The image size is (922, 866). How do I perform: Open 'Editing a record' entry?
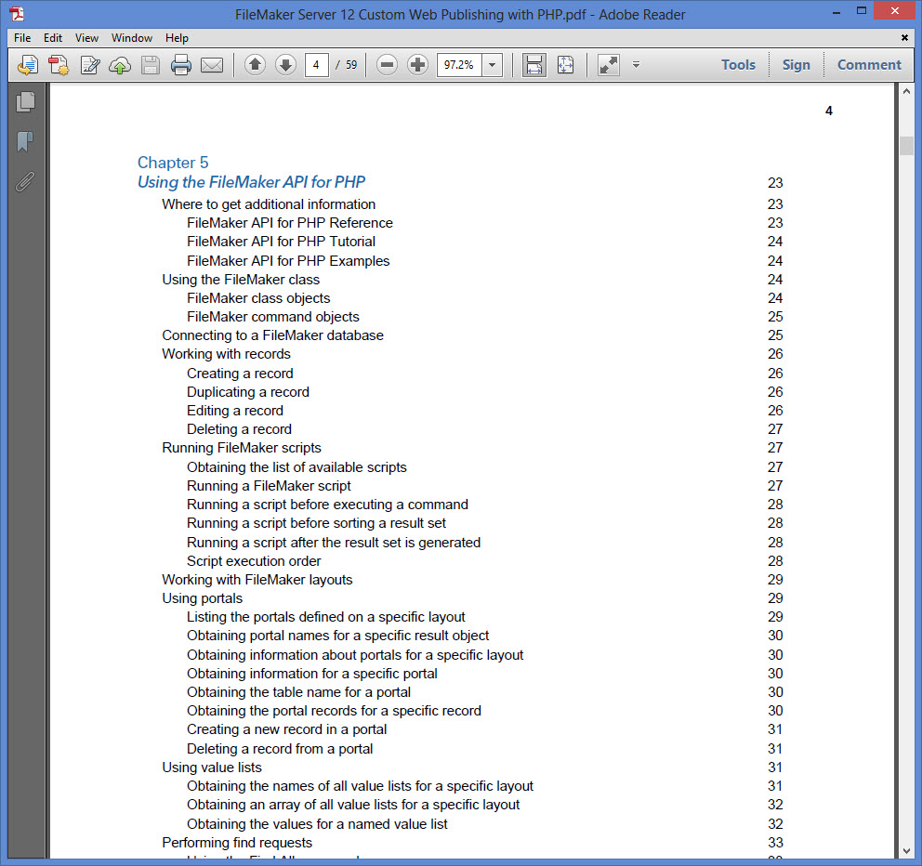[x=235, y=411]
